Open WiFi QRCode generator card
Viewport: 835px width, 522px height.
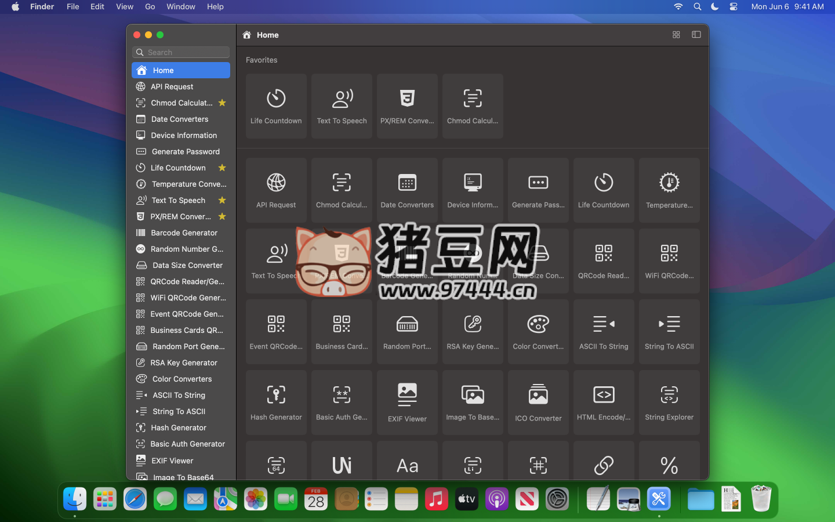click(x=669, y=261)
